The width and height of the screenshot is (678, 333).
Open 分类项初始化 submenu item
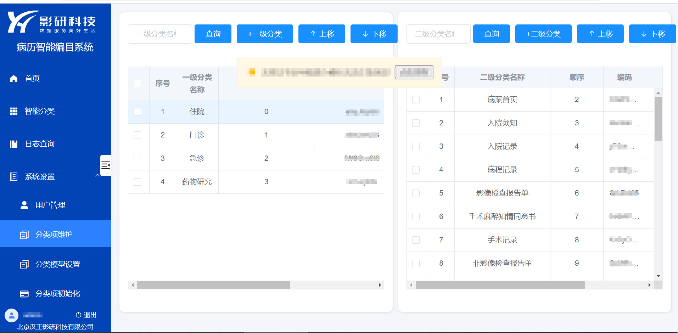(55, 294)
